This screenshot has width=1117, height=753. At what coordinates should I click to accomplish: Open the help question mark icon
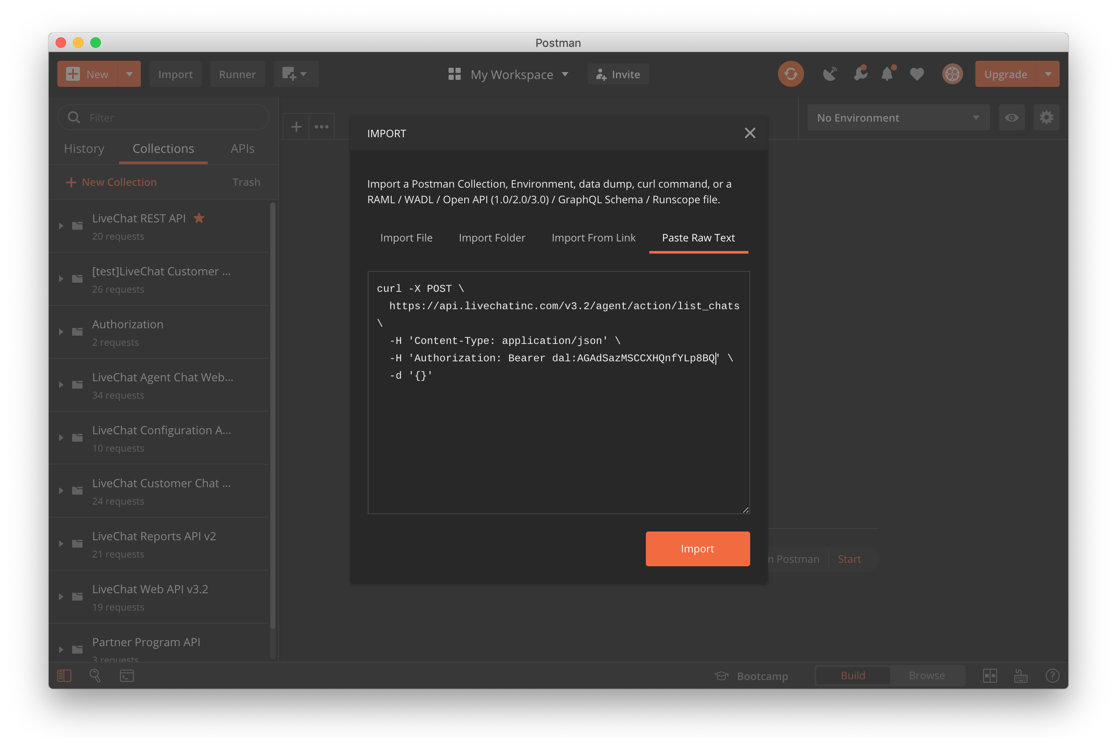[x=1052, y=676]
